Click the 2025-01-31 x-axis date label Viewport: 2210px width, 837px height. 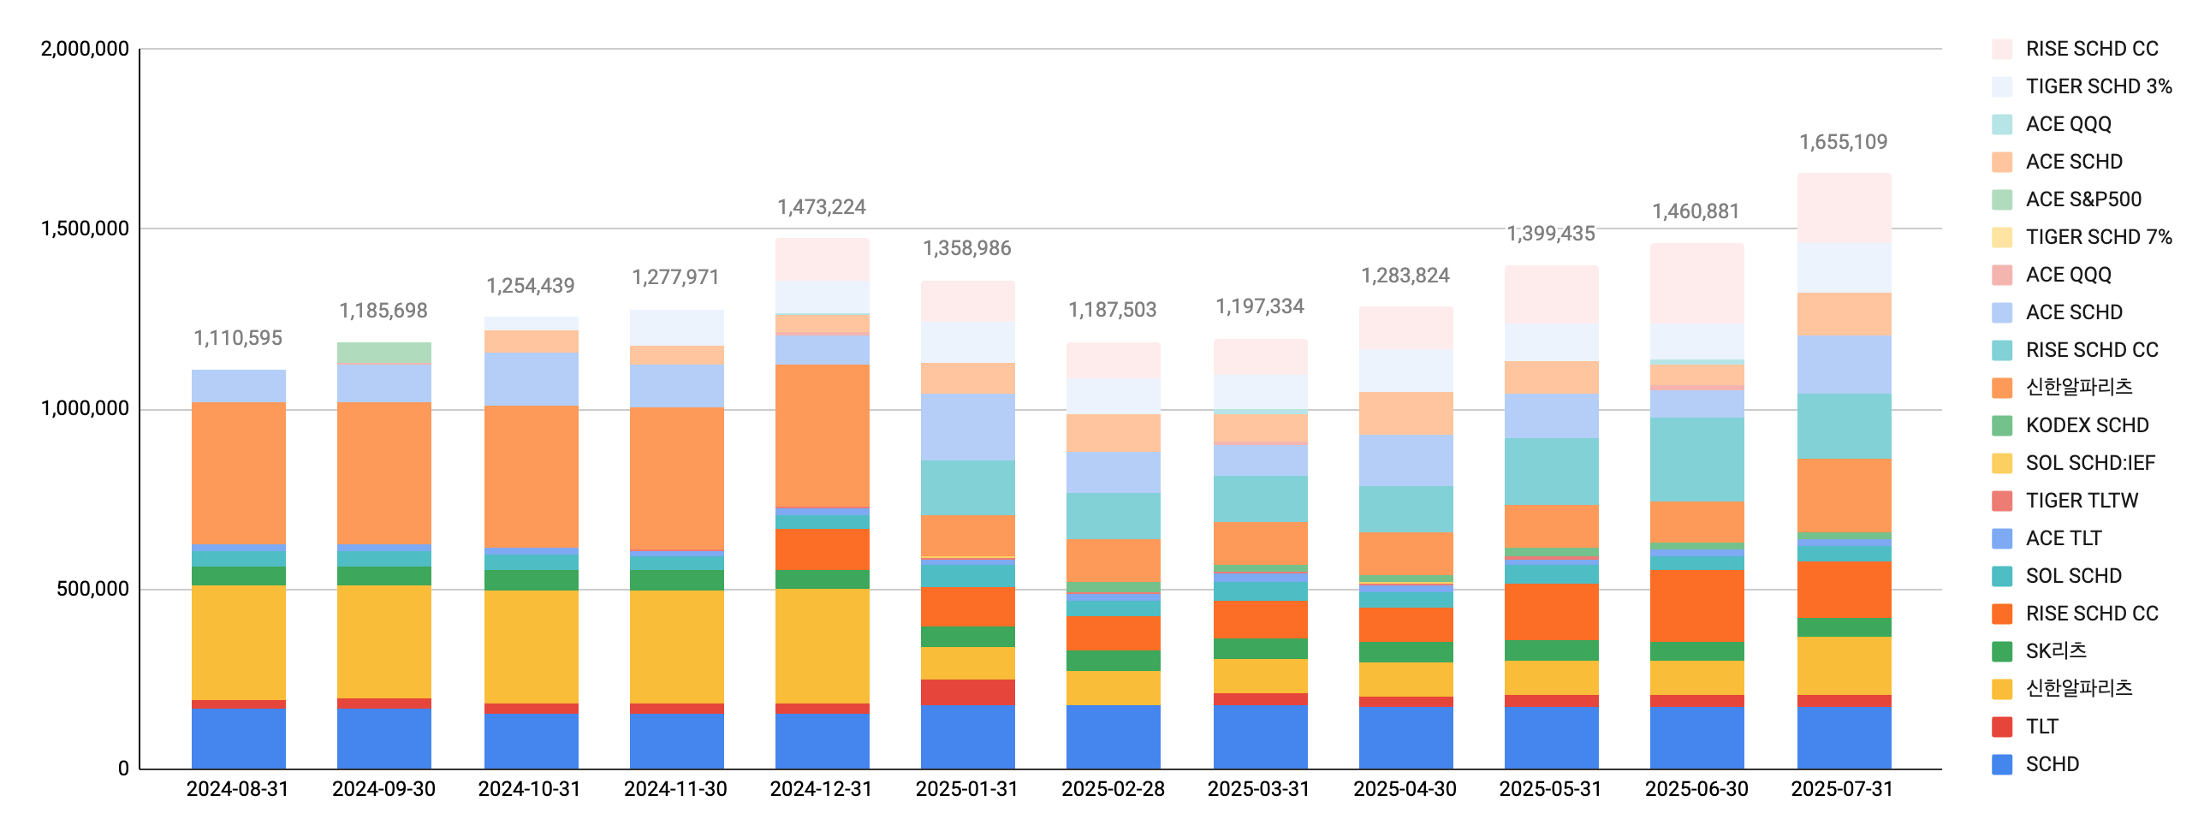(967, 789)
